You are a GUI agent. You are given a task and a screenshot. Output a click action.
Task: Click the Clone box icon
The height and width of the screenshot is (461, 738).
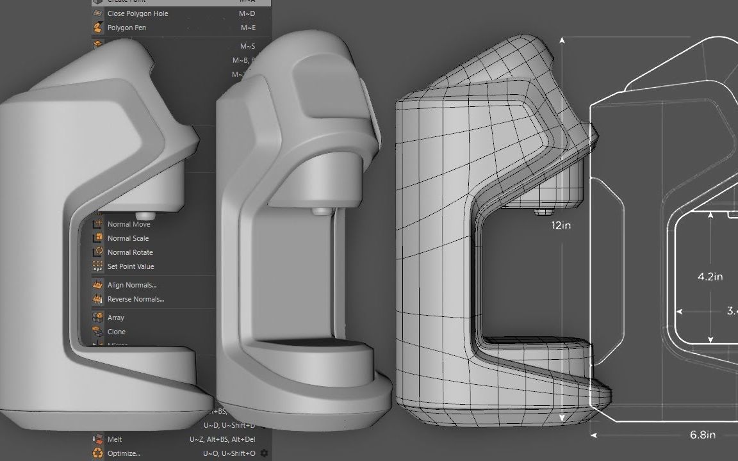coord(99,332)
